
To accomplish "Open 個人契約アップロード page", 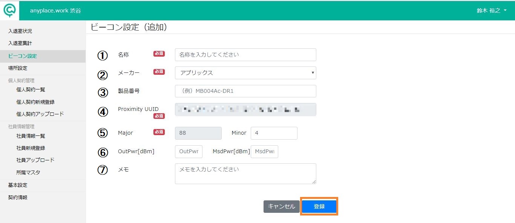I will click(40, 114).
